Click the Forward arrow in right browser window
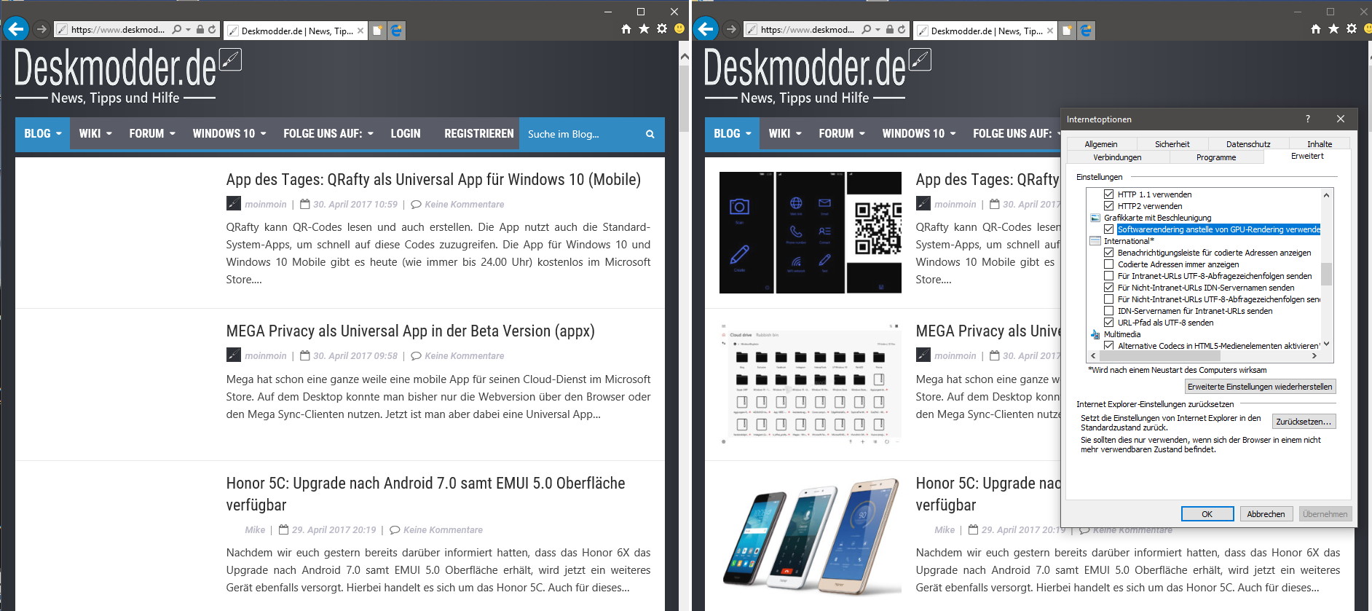 pos(731,29)
